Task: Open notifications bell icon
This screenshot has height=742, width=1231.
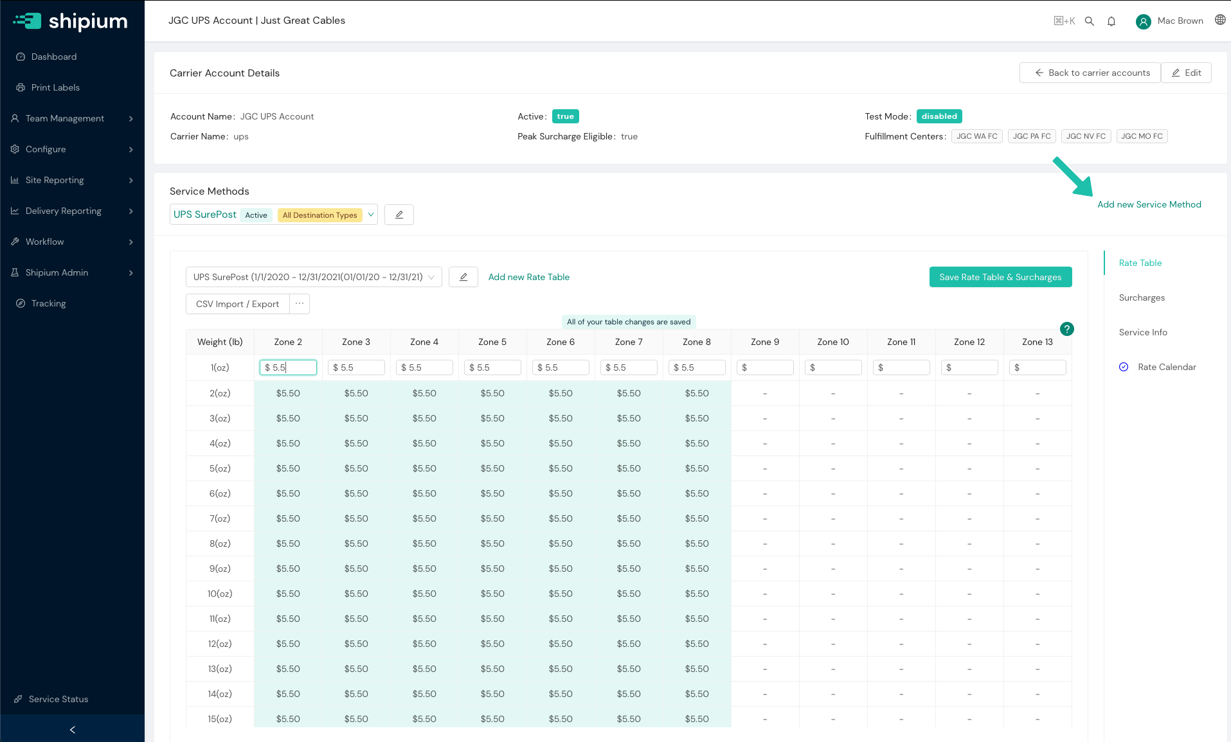Action: click(x=1111, y=21)
